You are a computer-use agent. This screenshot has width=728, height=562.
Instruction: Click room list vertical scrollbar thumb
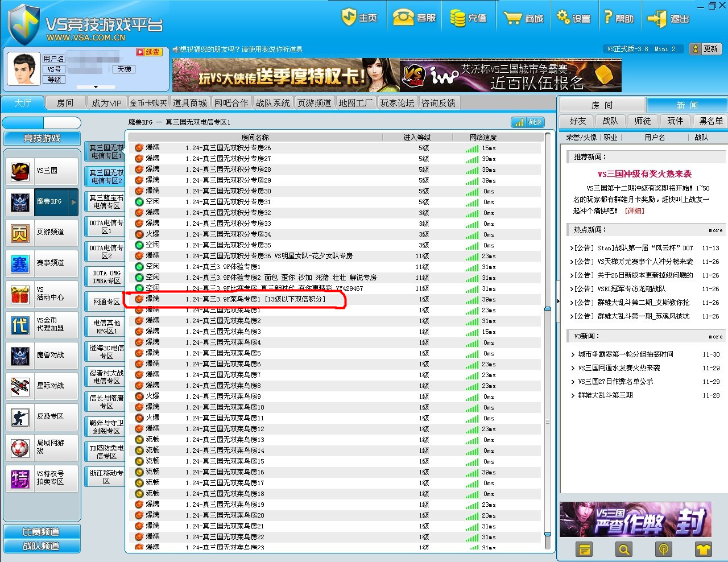tap(548, 421)
